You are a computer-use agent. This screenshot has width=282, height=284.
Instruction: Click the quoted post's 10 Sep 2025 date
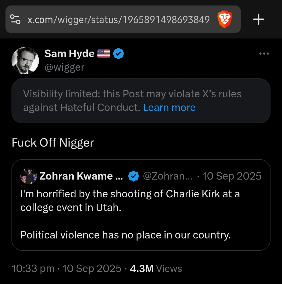click(x=232, y=176)
